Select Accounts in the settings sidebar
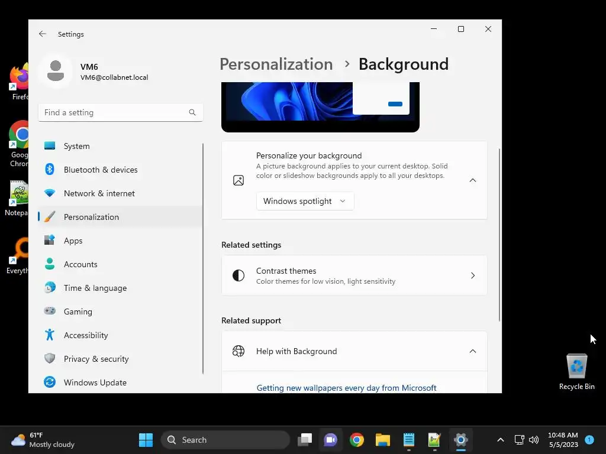This screenshot has height=454, width=606. click(x=120, y=264)
